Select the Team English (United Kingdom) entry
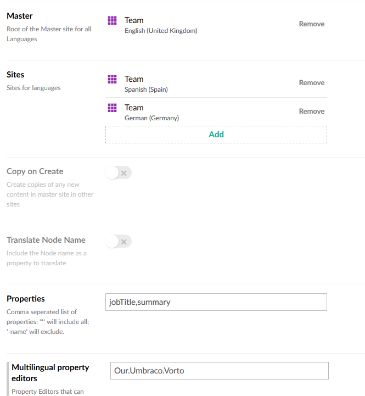Viewport: 365px width, 396px height. pos(161,25)
